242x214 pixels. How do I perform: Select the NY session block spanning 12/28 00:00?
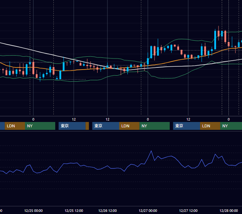pos(231,126)
